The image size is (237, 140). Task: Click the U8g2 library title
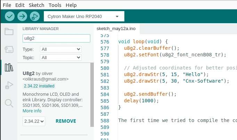(x=28, y=73)
